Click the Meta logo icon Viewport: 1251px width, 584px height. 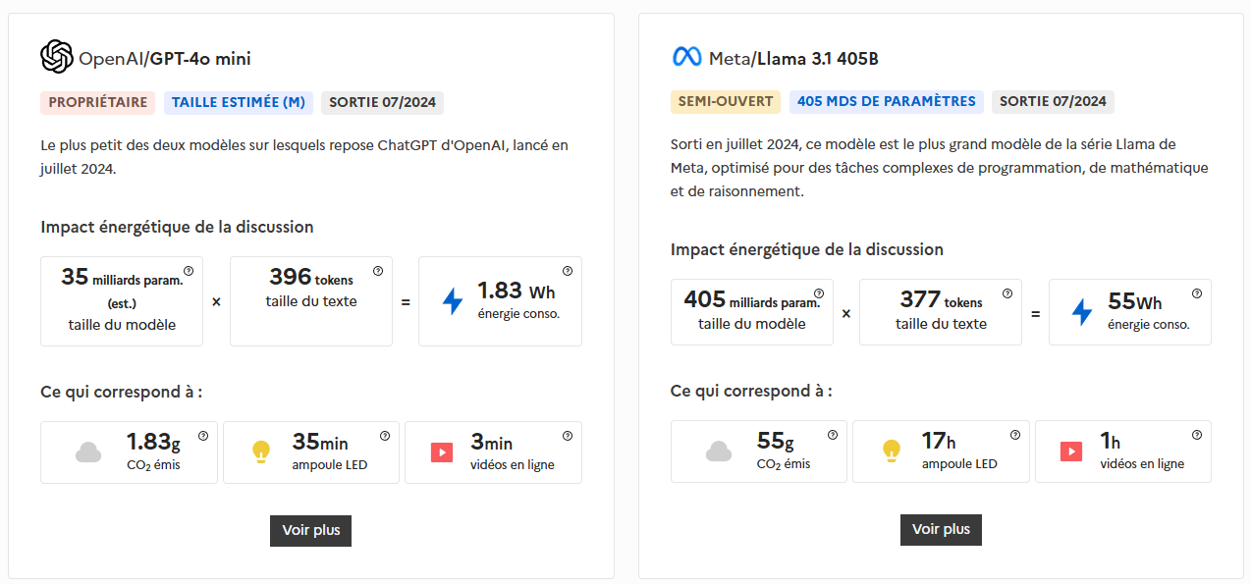(689, 57)
